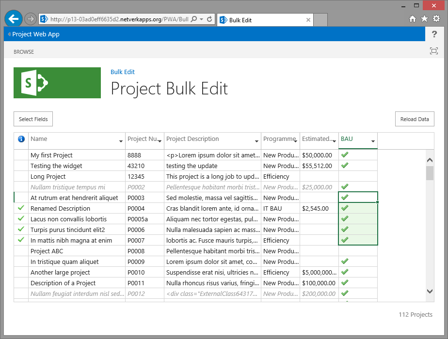448x339 pixels.
Task: Refresh the page using address bar reload icon
Action: [209, 19]
